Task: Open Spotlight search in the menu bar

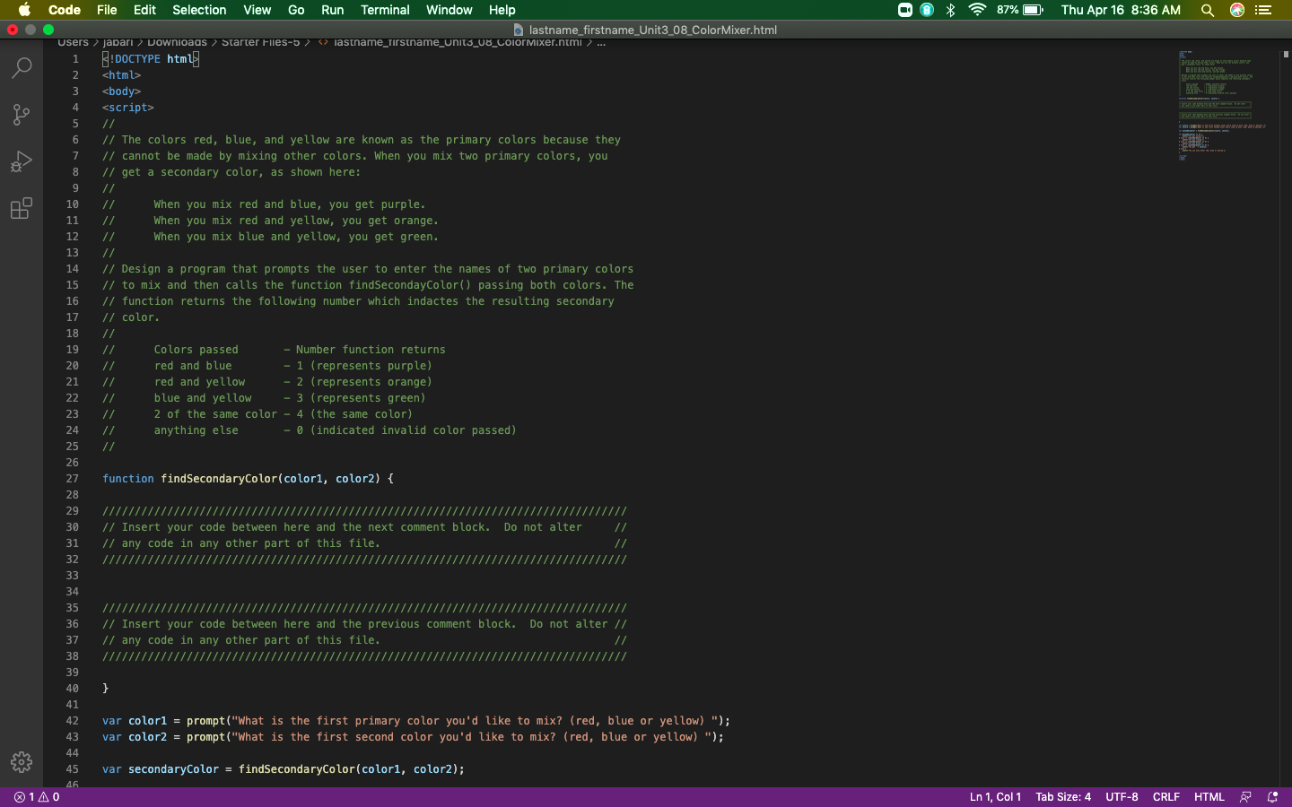Action: (x=1208, y=10)
